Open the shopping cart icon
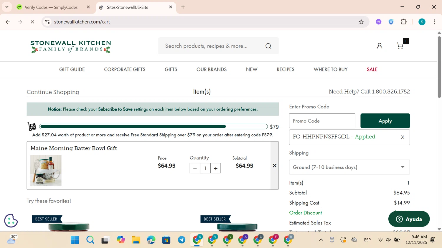 (400, 46)
